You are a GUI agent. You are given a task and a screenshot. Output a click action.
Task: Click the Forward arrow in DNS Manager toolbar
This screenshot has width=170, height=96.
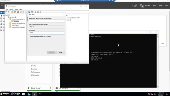(x=8, y=12)
